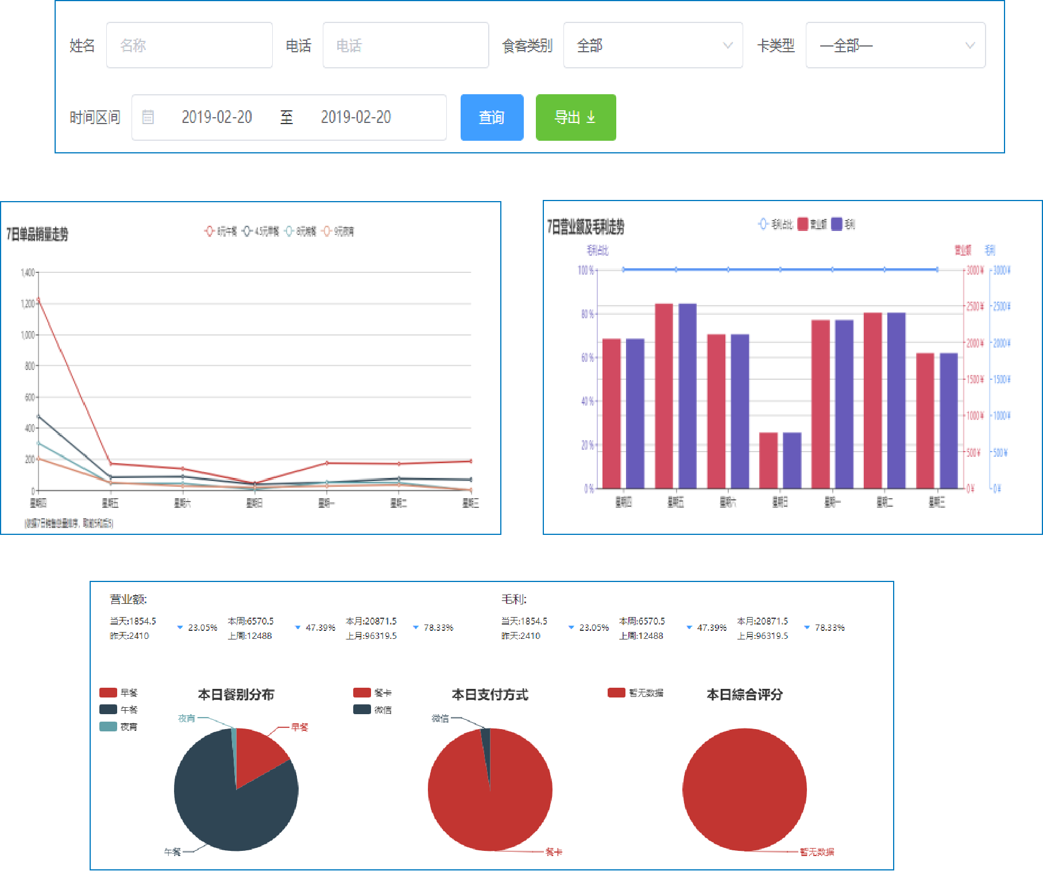
Task: Toggle 午餐 legend in meal distribution chart
Action: (108, 710)
